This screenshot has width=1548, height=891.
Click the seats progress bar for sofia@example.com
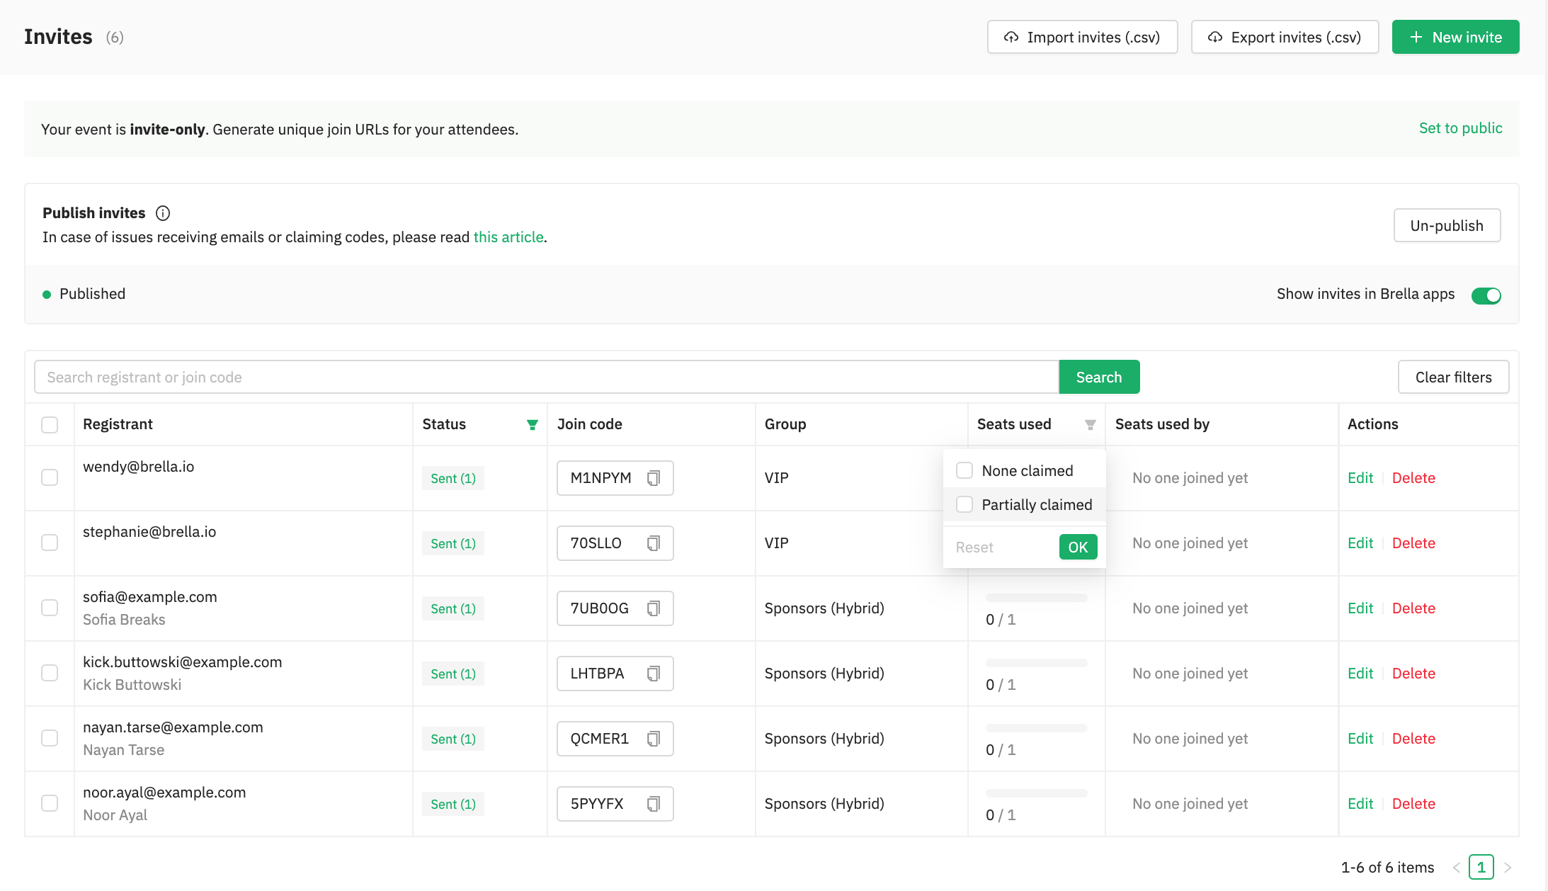(1036, 598)
